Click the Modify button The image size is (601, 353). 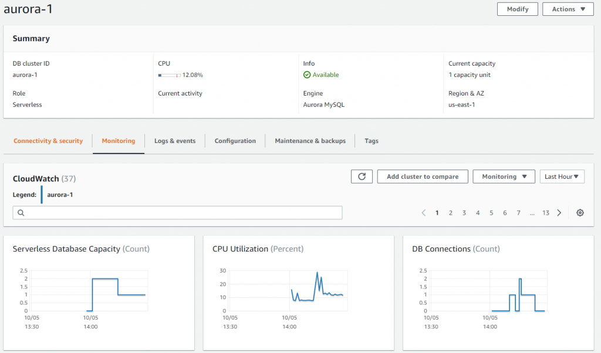(518, 9)
